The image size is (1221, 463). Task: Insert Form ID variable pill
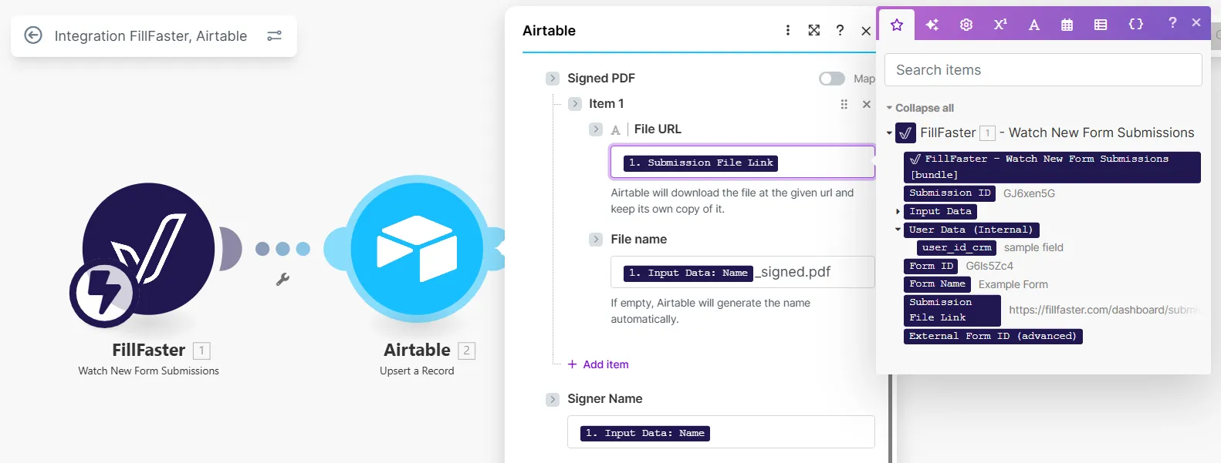[931, 267]
